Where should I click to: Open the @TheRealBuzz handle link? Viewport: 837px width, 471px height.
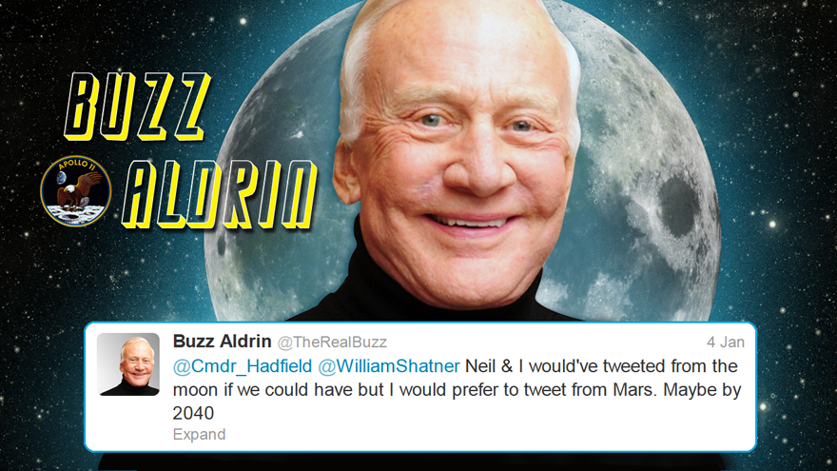click(332, 342)
